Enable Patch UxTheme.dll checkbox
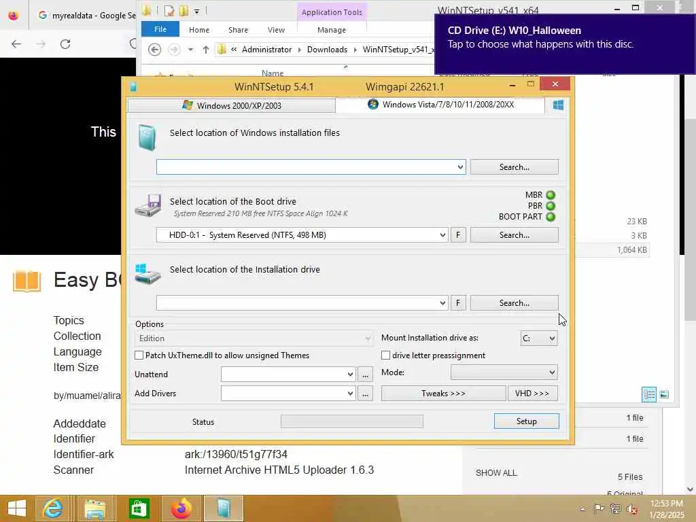This screenshot has height=522, width=696. click(139, 355)
